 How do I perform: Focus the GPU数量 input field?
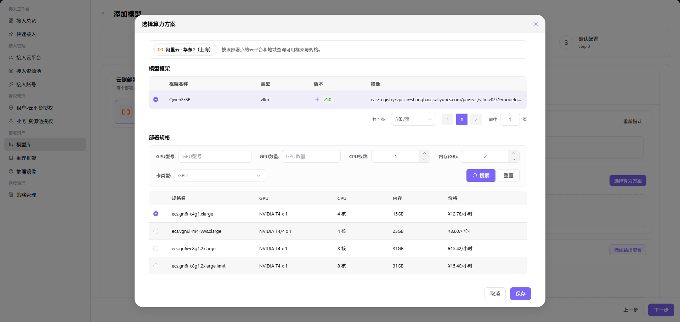(311, 156)
